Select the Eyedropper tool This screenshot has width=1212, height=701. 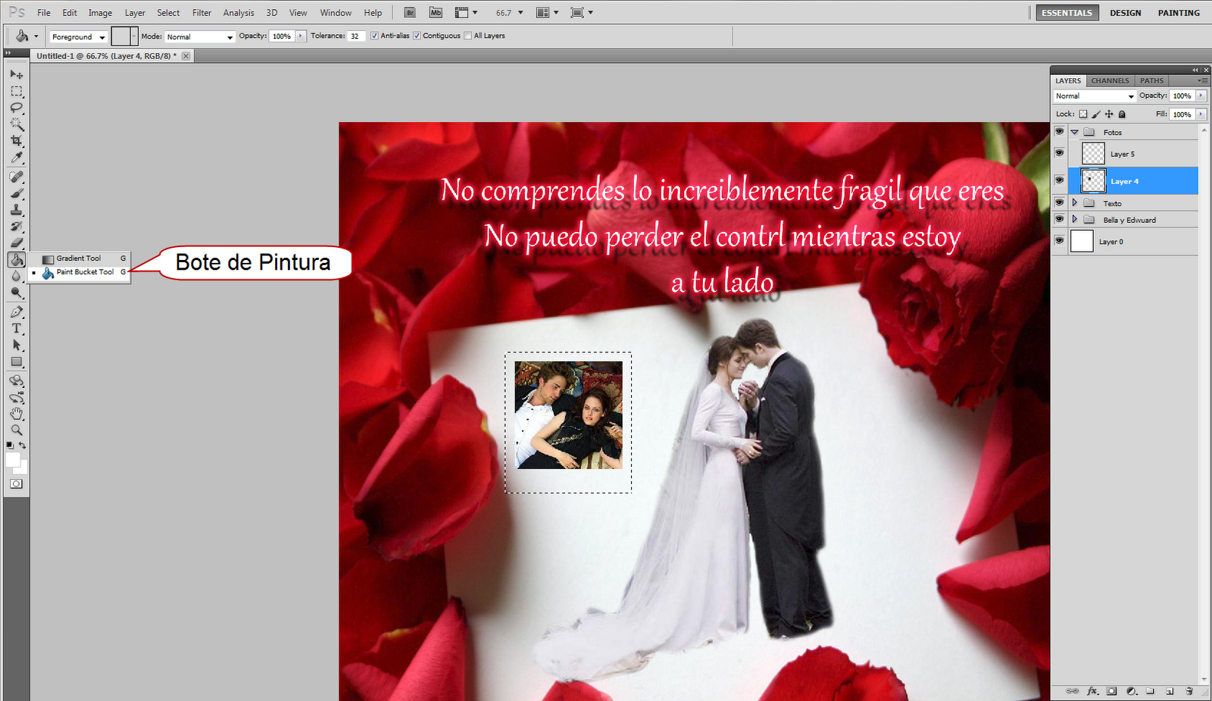pyautogui.click(x=16, y=158)
